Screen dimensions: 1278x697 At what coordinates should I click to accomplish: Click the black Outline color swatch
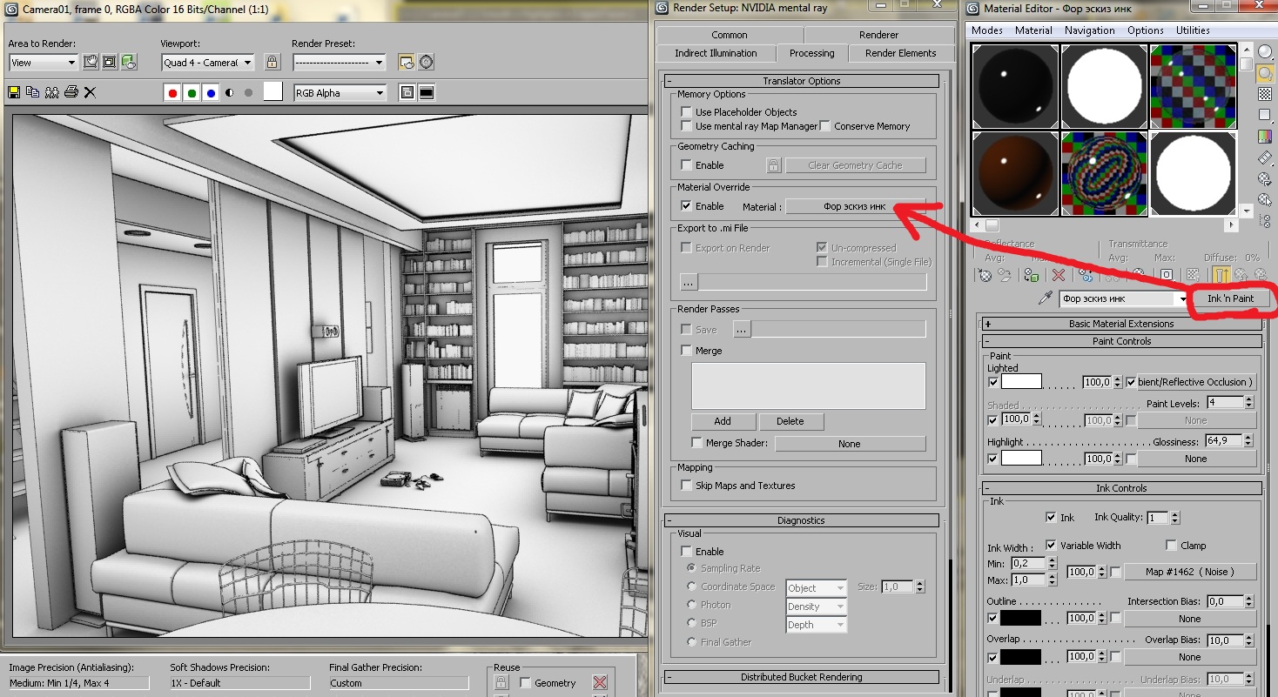point(1020,619)
